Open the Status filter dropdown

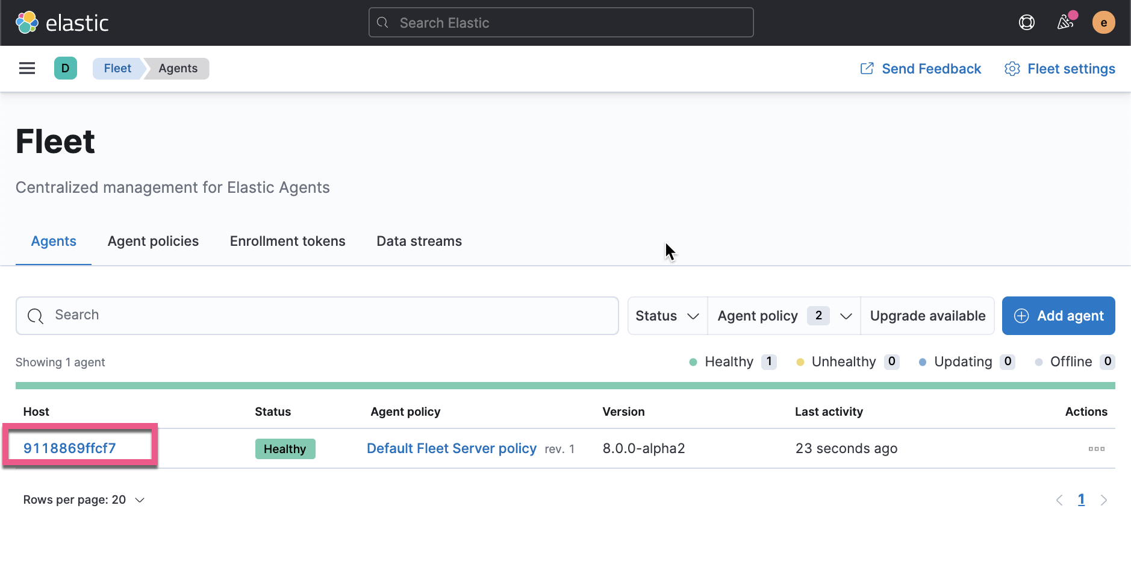667,315
